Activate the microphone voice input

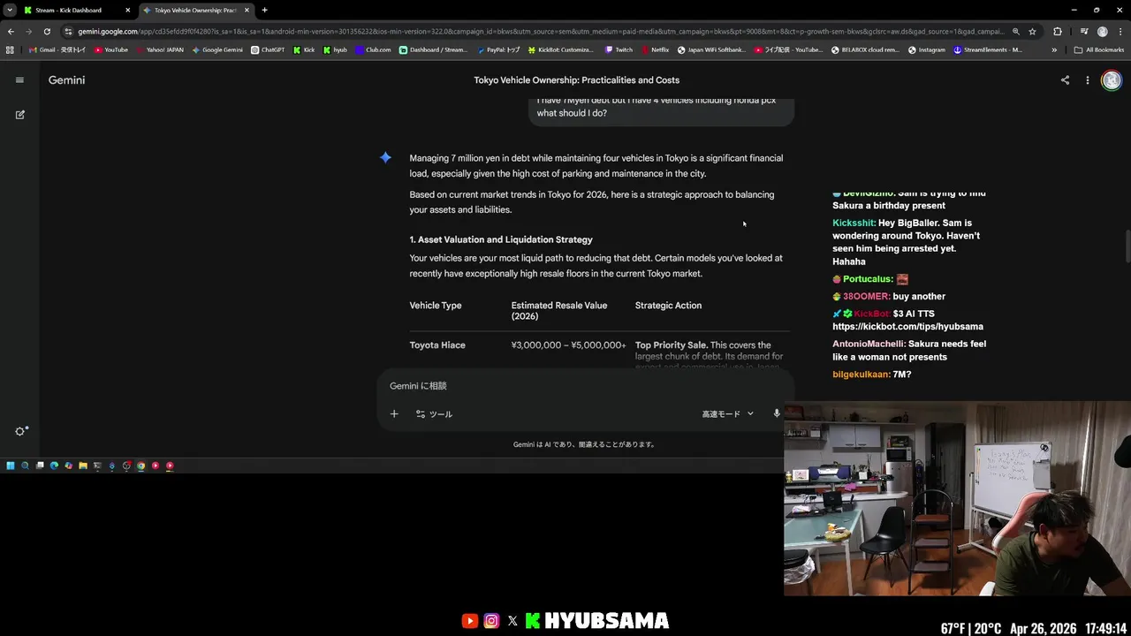click(x=777, y=413)
